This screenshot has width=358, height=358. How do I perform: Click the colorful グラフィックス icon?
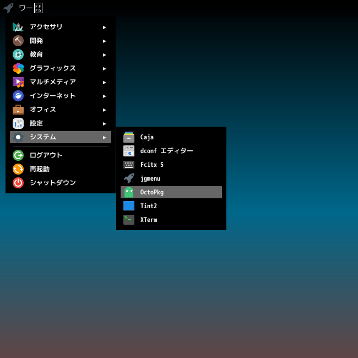(x=18, y=68)
